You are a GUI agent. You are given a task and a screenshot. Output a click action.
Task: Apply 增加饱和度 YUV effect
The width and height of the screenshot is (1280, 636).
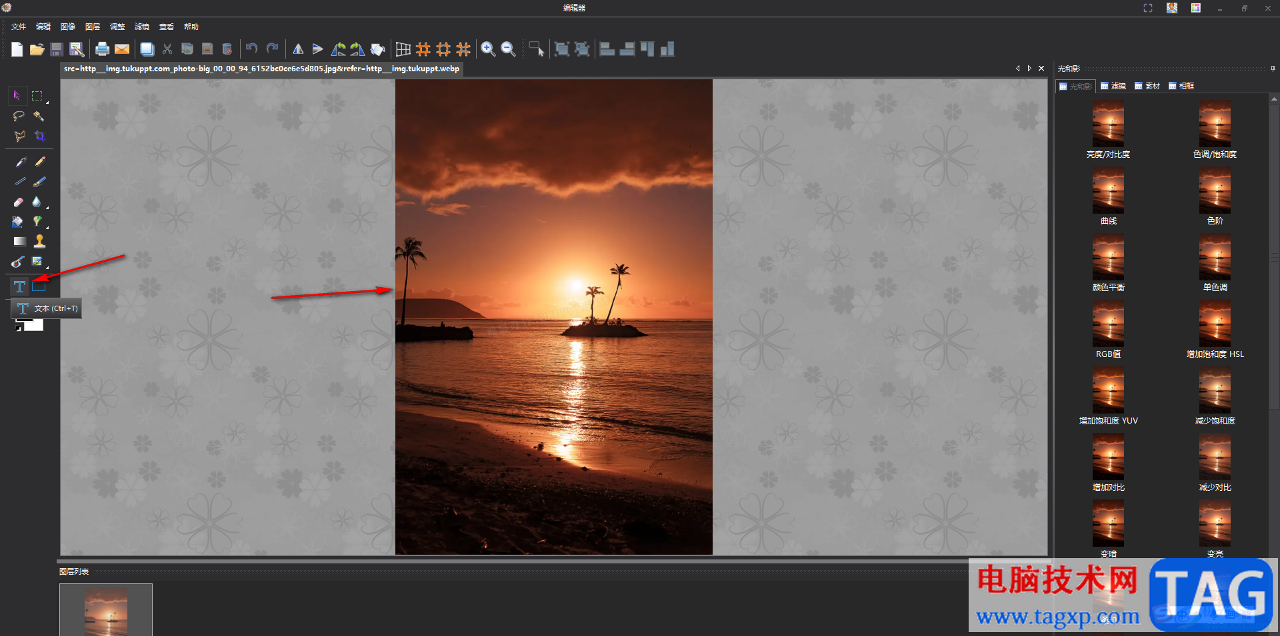tap(1108, 396)
